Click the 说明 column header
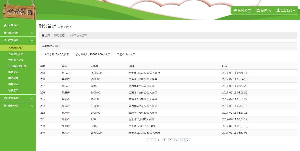Screen dimensions: 300x151 pyautogui.click(x=131, y=66)
